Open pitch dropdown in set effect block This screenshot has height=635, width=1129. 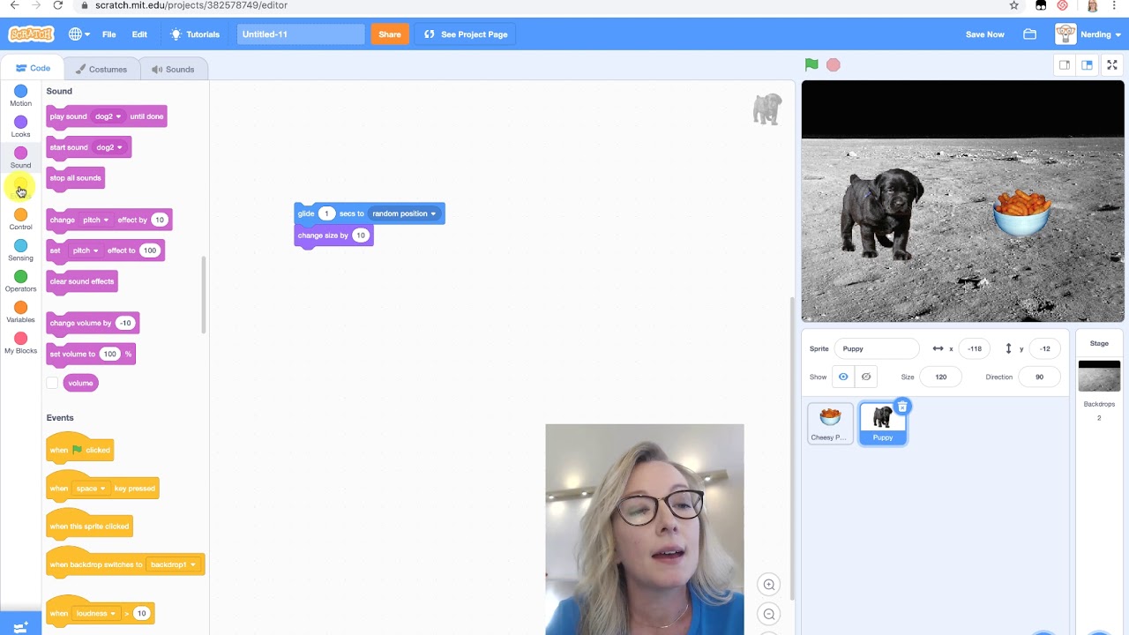coord(86,250)
